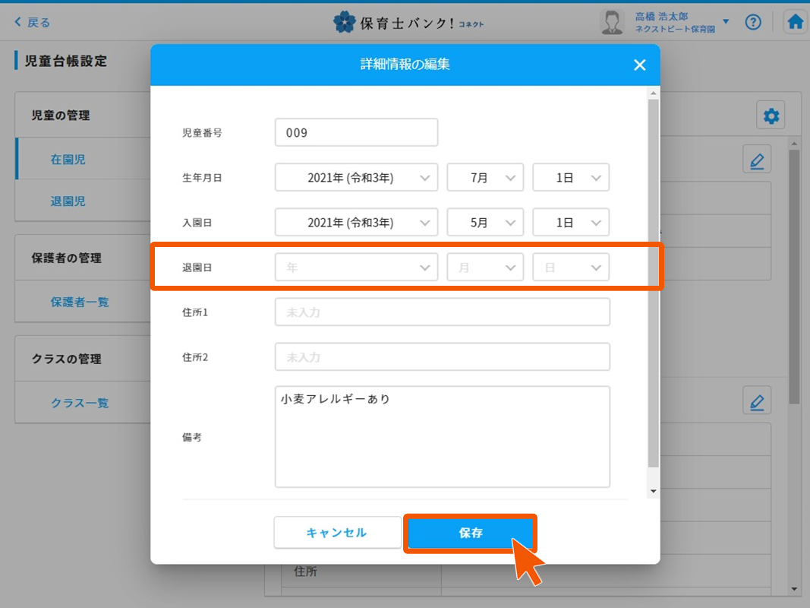The height and width of the screenshot is (608, 810).
Task: Select the 退園日 month dropdown
Action: click(485, 268)
